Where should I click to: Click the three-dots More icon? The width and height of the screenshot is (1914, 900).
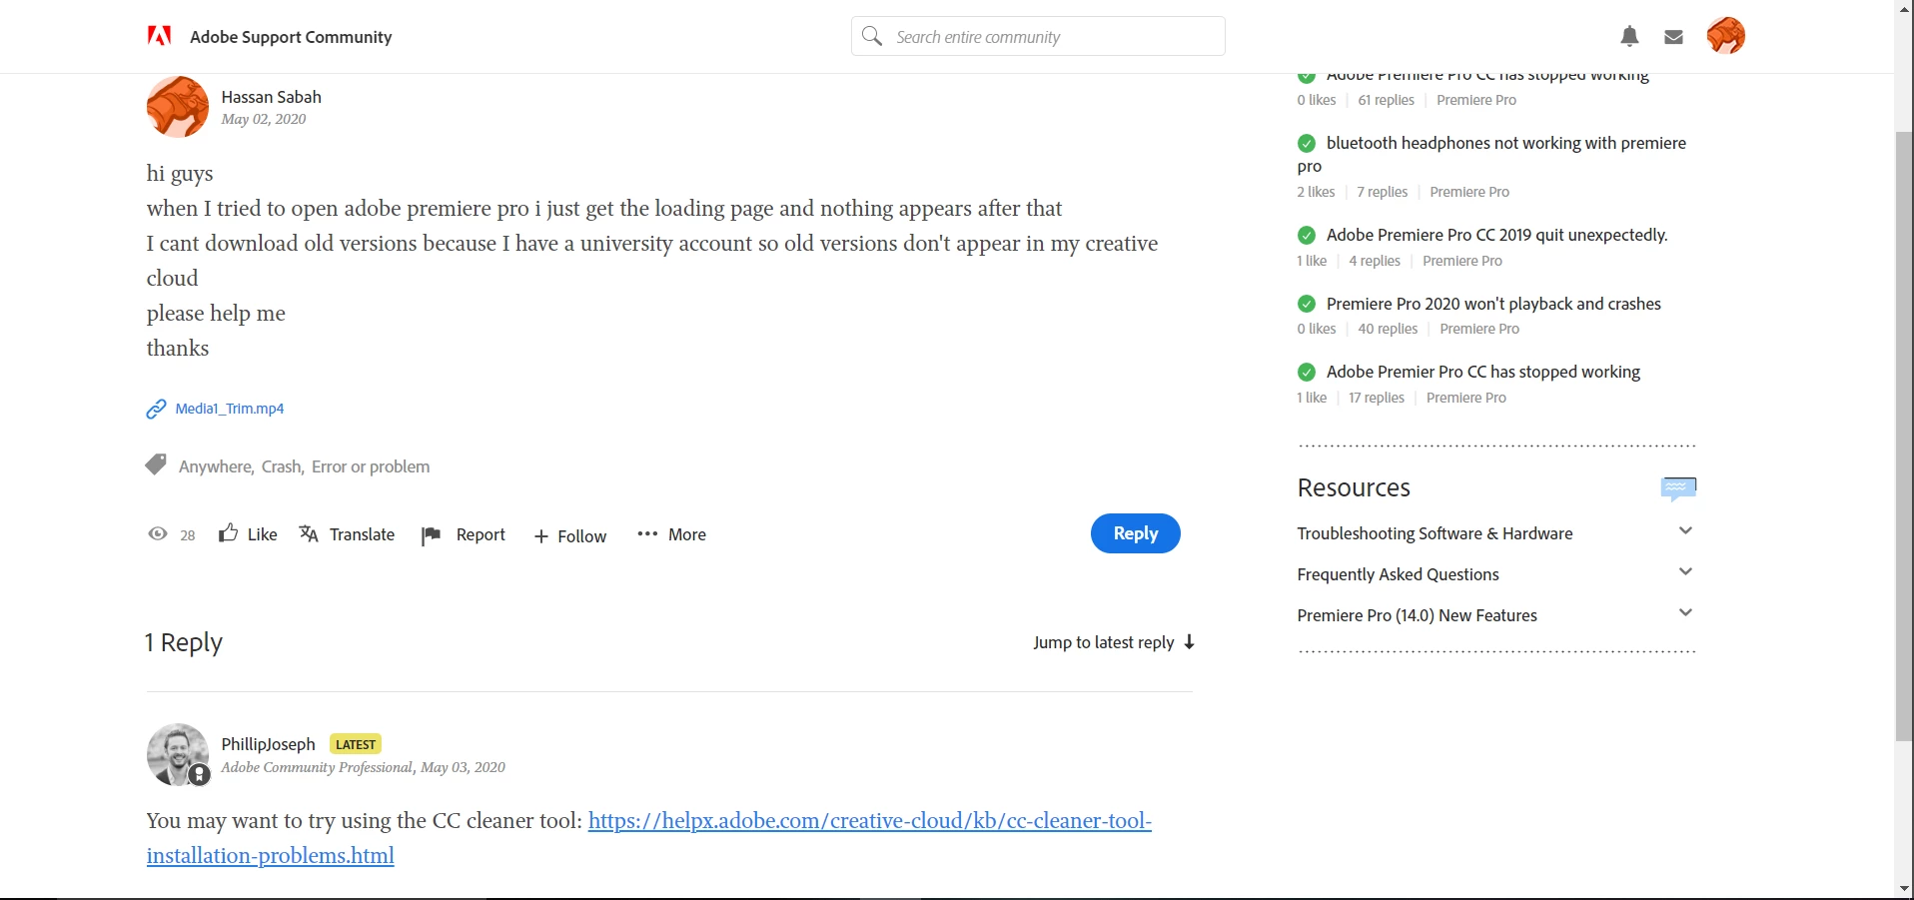[x=647, y=533]
